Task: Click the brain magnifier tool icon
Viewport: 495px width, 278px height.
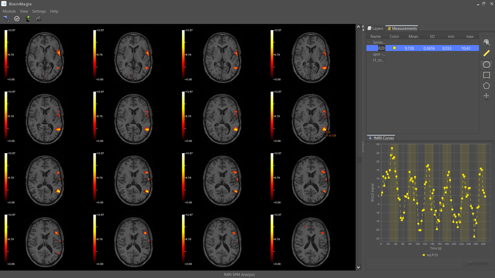Action: click(x=487, y=42)
